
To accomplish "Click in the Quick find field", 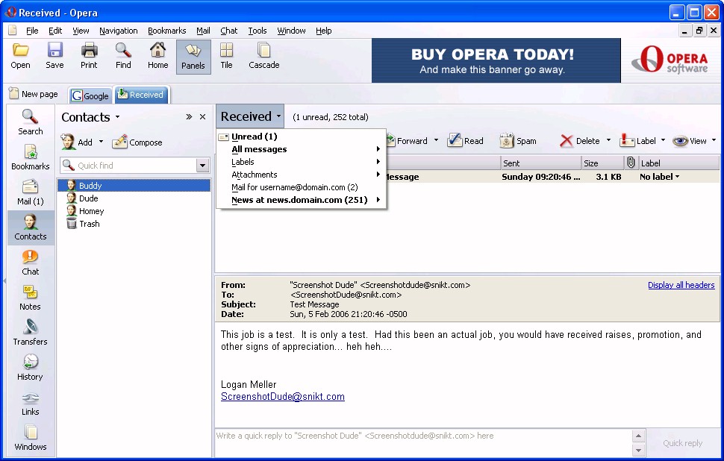I will 134,165.
